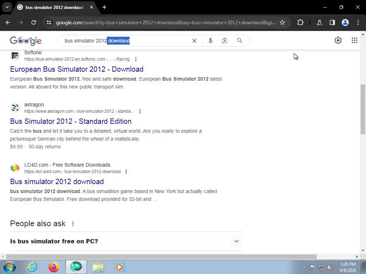This screenshot has width=366, height=274.
Task: Open Bus simulator 2012 download link
Action: [x=57, y=182]
